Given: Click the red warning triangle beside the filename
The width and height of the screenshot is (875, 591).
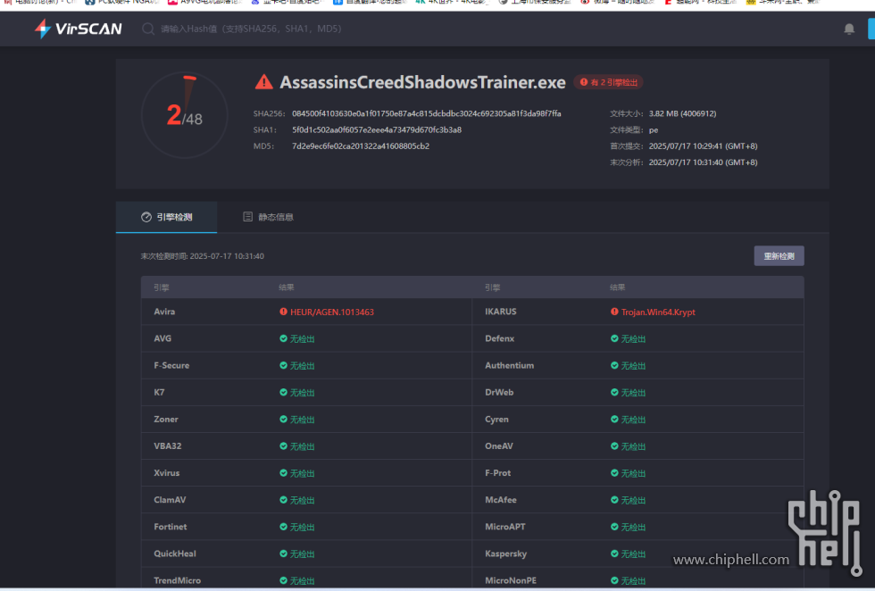Looking at the screenshot, I should point(264,82).
